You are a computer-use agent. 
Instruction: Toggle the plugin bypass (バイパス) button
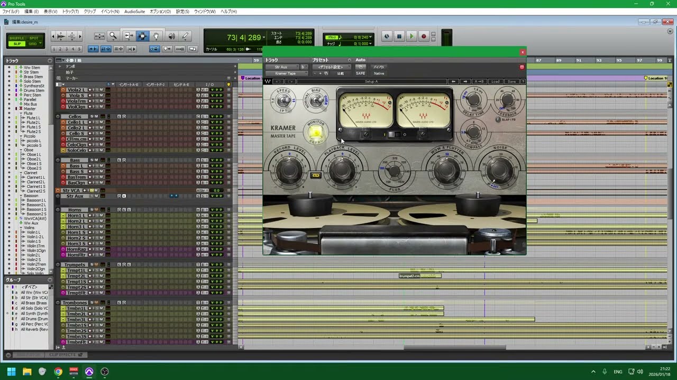379,67
